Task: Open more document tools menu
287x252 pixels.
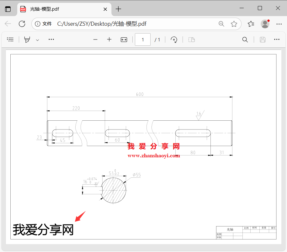Action: click(x=51, y=39)
